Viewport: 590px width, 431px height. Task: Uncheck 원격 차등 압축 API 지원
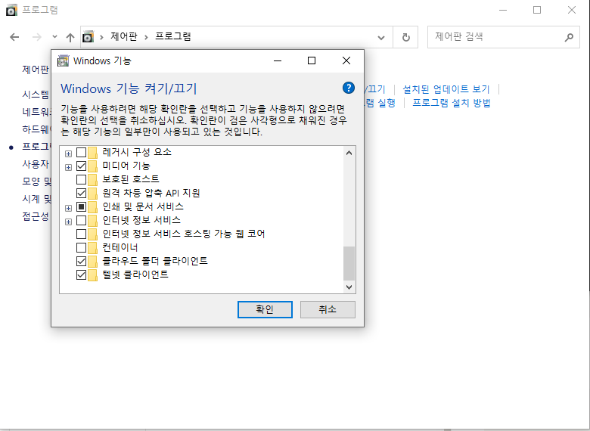(81, 193)
